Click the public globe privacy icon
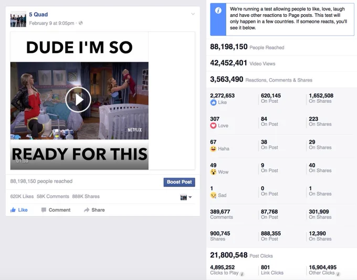 pyautogui.click(x=81, y=23)
